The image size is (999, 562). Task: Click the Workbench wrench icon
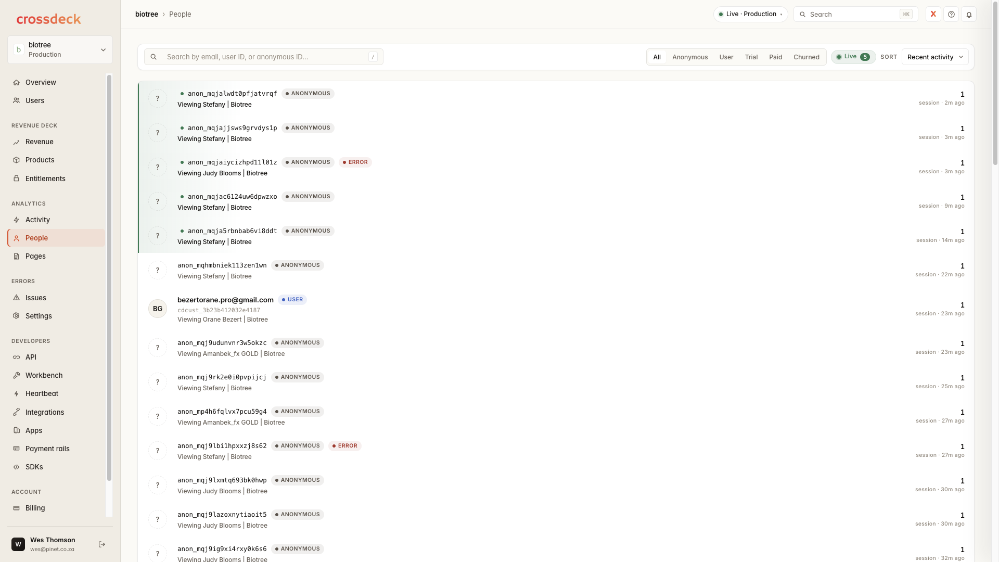point(17,375)
